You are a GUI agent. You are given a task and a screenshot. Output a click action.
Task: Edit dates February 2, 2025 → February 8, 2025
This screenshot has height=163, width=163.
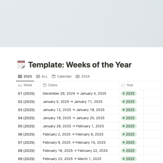(x=73, y=134)
